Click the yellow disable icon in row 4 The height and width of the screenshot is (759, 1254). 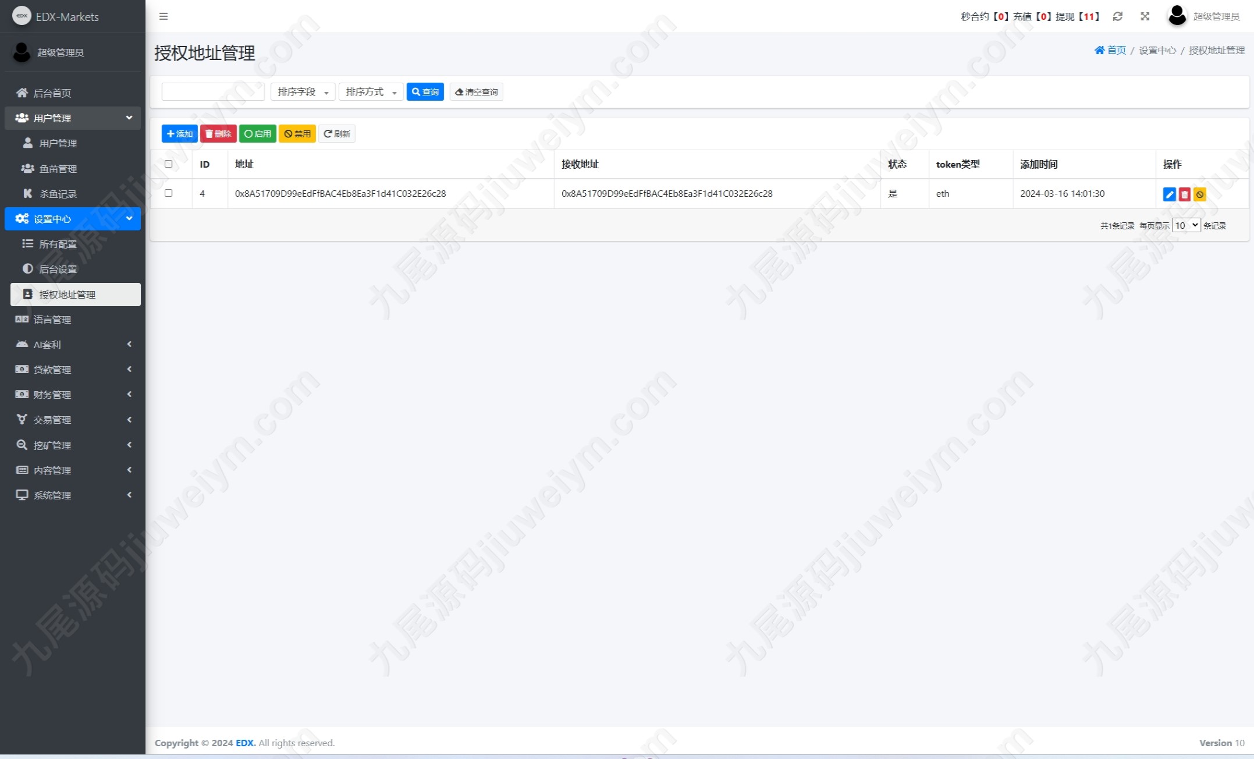coord(1199,194)
